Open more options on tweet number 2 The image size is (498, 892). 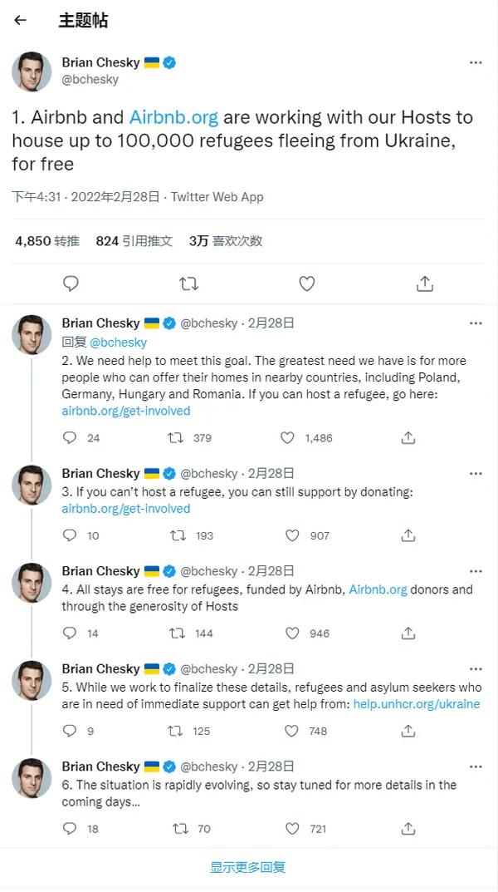[x=476, y=323]
